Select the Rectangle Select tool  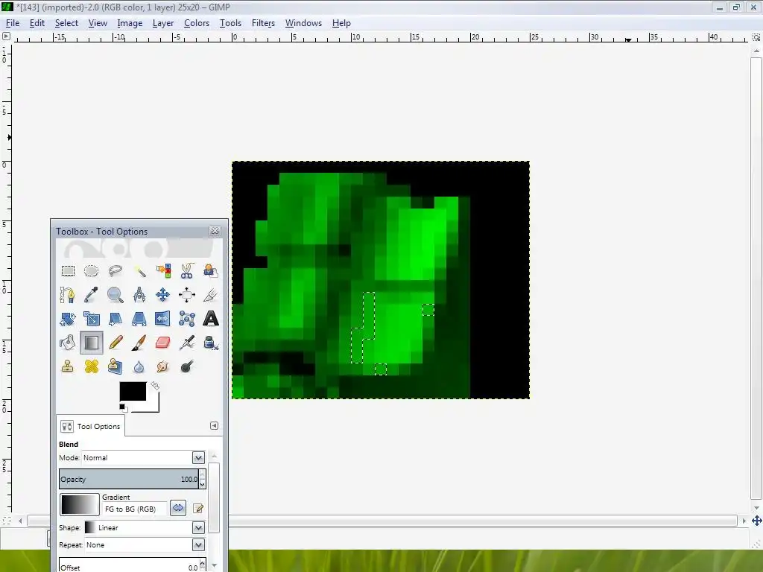coord(68,271)
